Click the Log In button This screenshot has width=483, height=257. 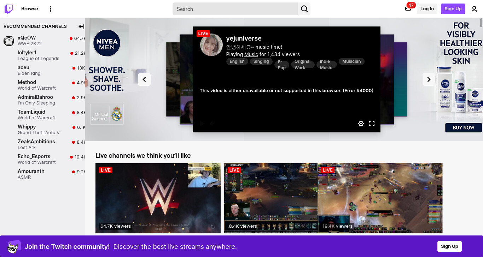click(x=427, y=9)
